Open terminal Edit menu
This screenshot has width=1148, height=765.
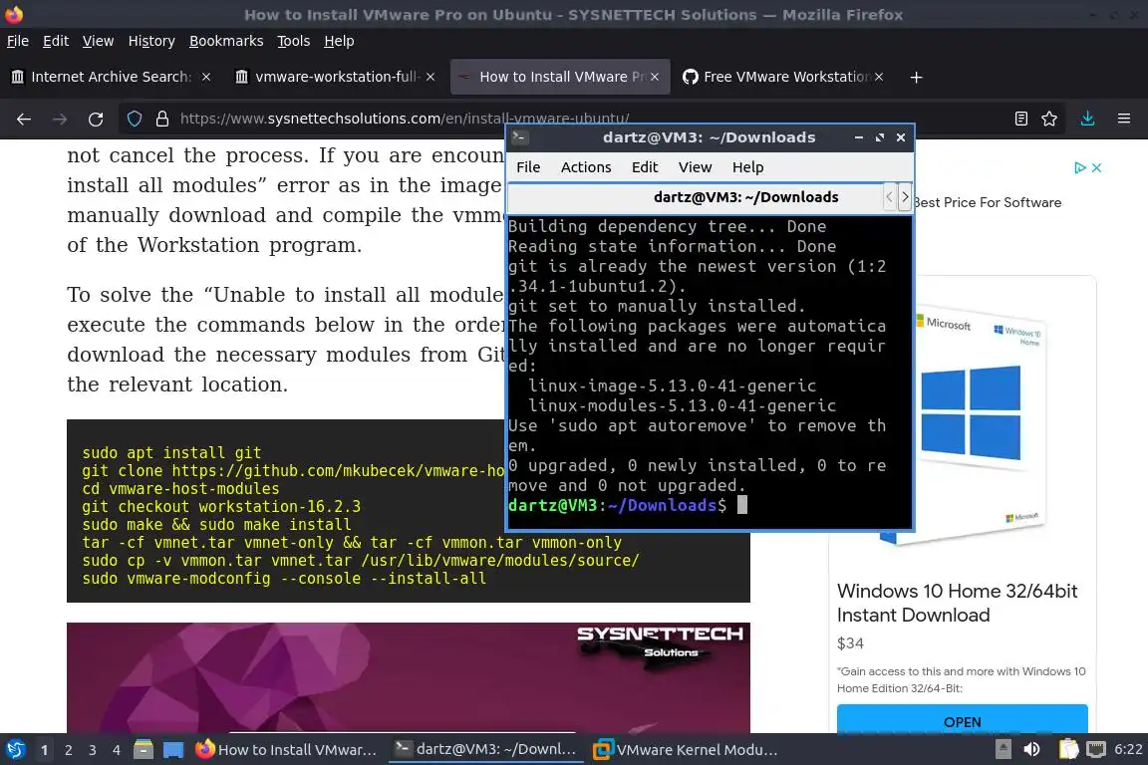point(645,167)
